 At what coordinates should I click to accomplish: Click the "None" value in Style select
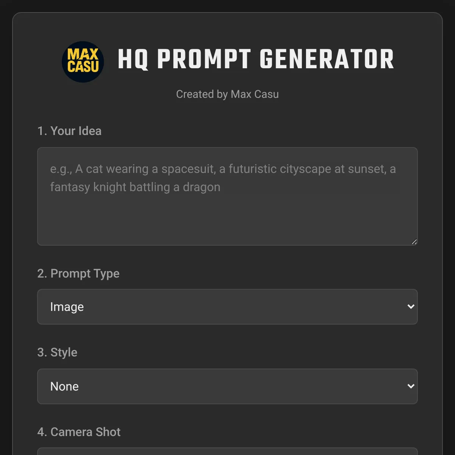(64, 386)
